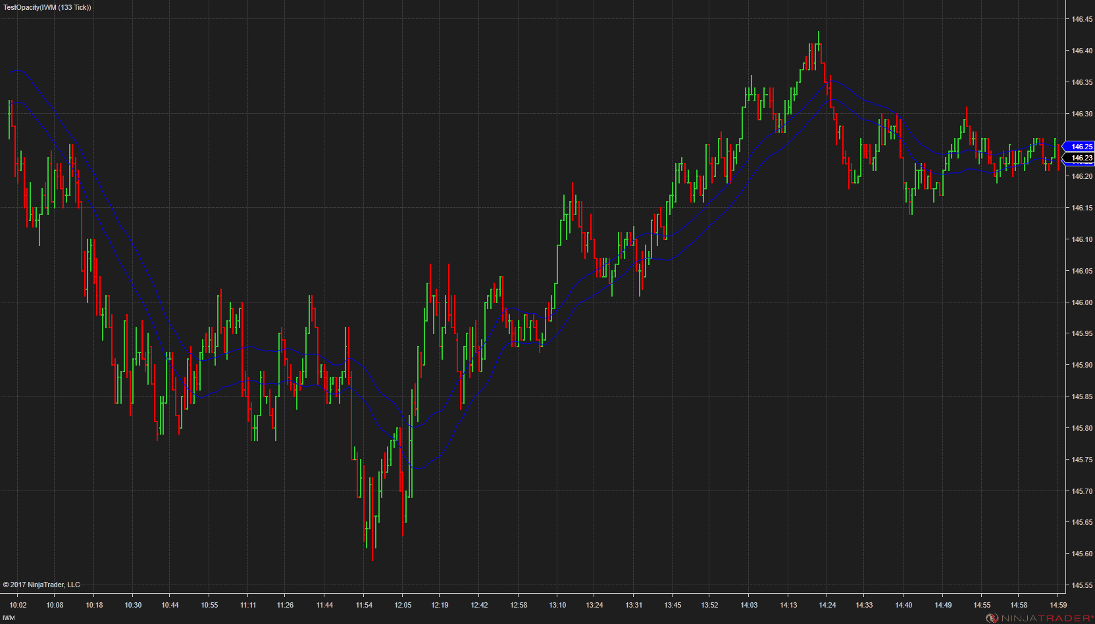The width and height of the screenshot is (1095, 624).
Task: Click the 145.65 price axis label
Action: click(1082, 522)
